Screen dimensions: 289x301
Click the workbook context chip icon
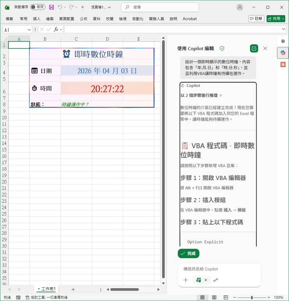coord(199,280)
